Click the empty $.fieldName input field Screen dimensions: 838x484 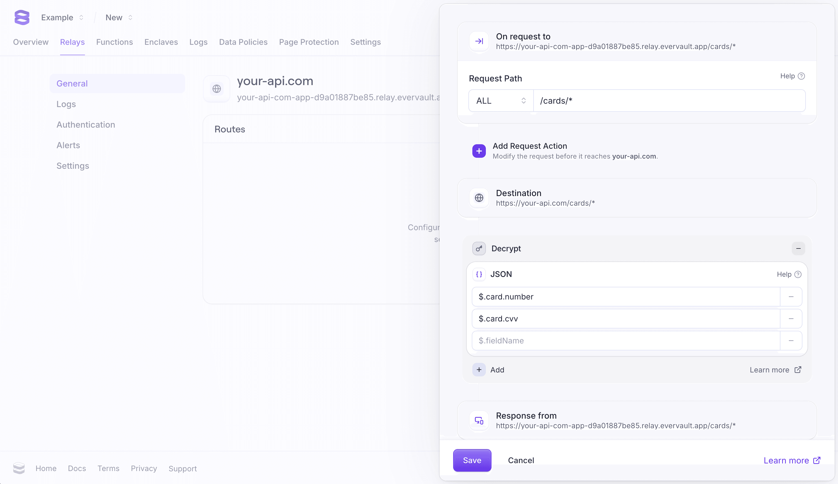tap(625, 341)
